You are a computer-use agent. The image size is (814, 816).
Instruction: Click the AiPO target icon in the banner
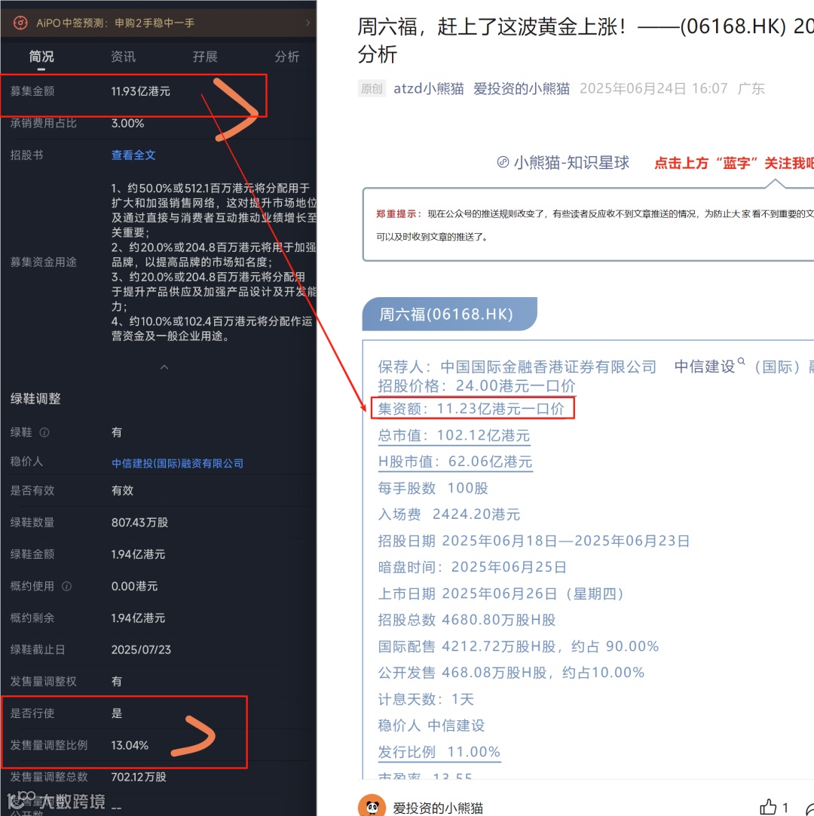point(20,23)
